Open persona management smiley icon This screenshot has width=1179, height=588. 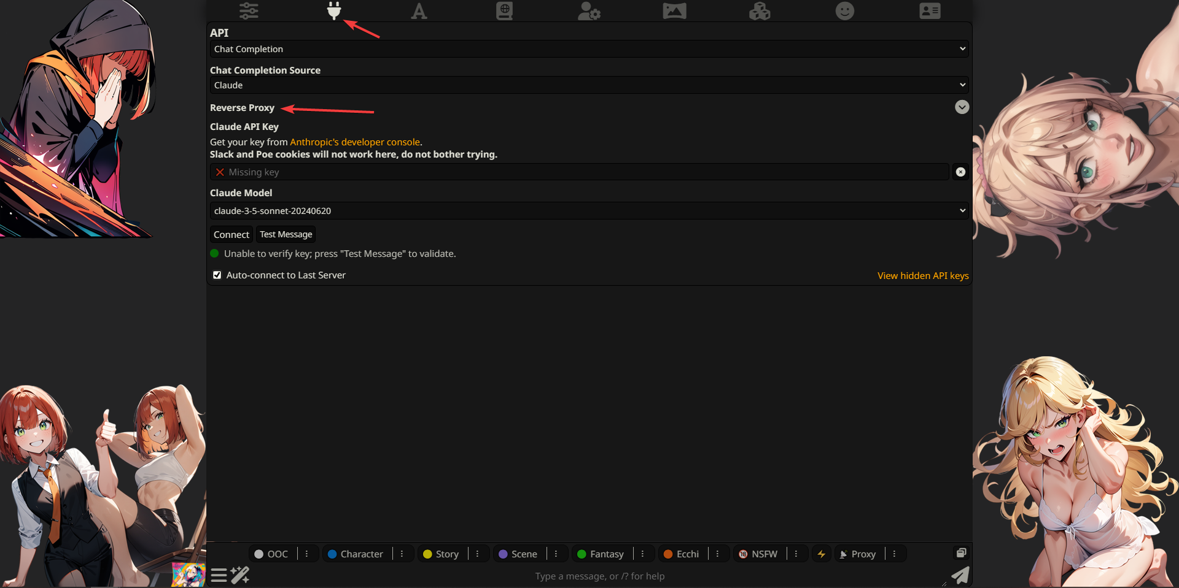[845, 11]
